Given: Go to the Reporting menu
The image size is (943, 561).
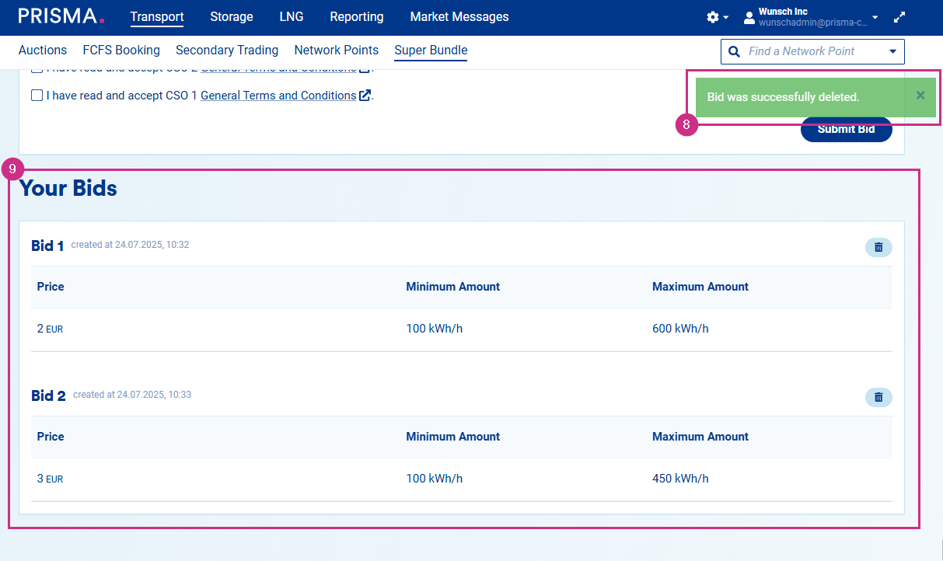Looking at the screenshot, I should click(356, 17).
